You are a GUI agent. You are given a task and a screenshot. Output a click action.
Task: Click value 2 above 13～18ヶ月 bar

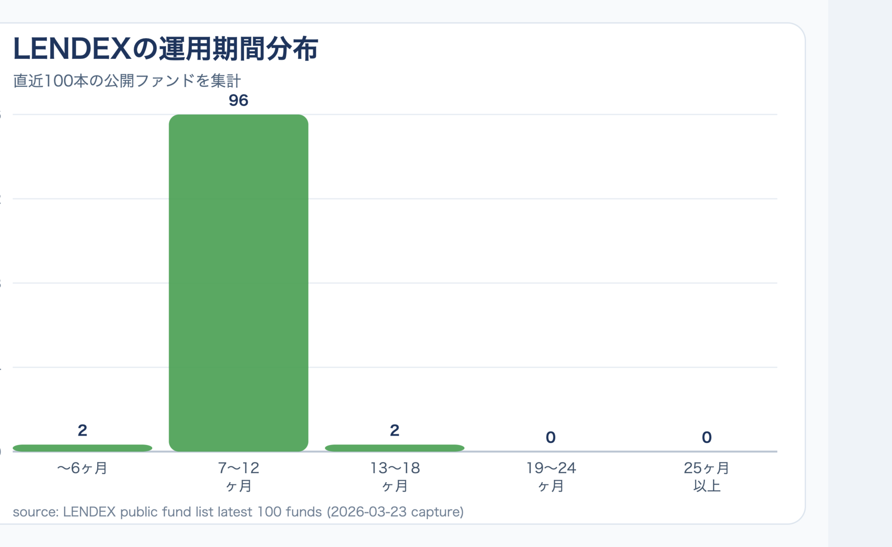coord(394,431)
